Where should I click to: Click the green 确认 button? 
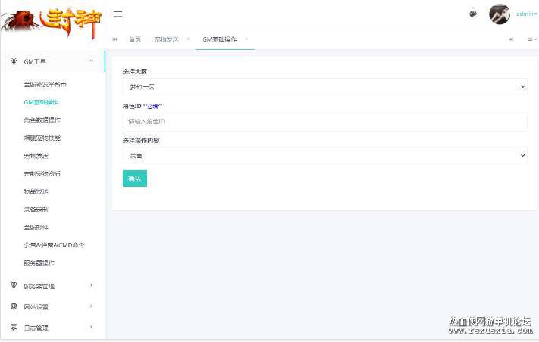tap(135, 179)
